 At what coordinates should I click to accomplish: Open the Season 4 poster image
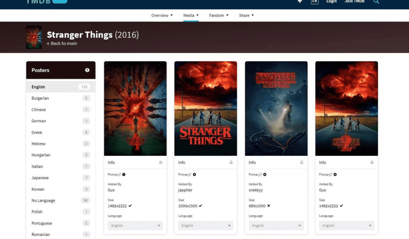coord(135,109)
